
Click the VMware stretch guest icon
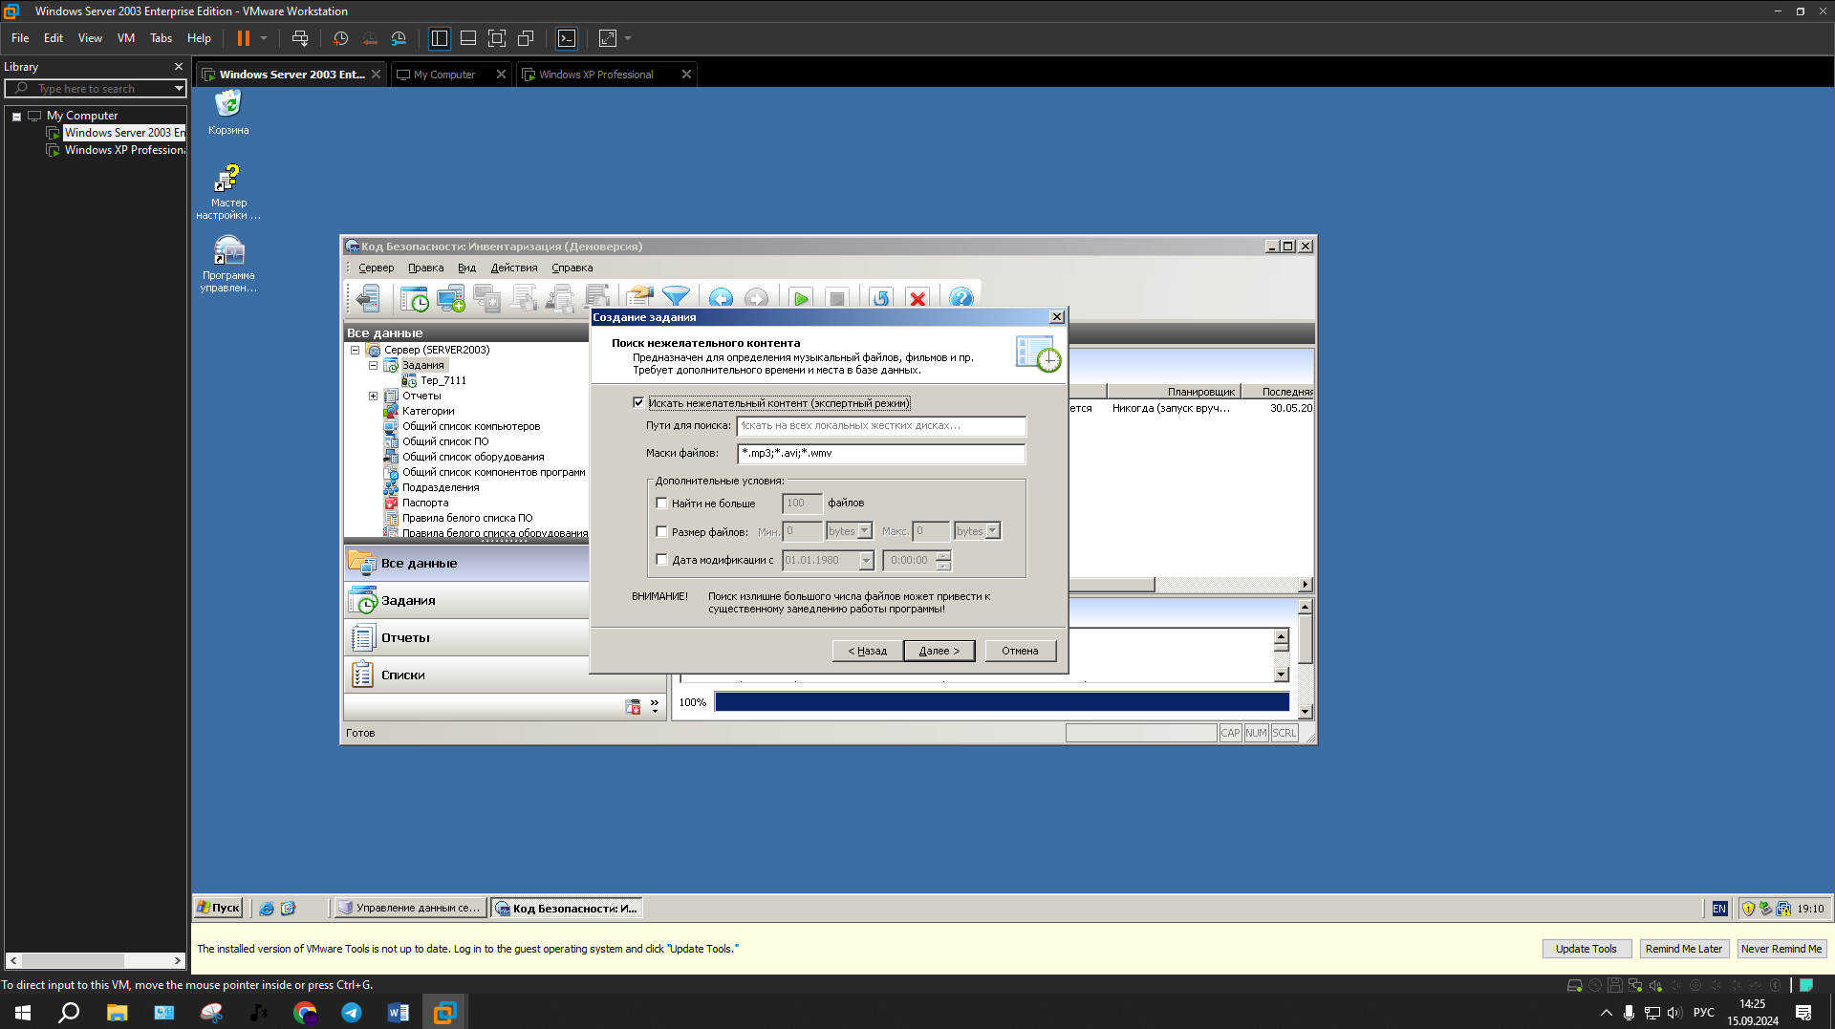coord(608,38)
